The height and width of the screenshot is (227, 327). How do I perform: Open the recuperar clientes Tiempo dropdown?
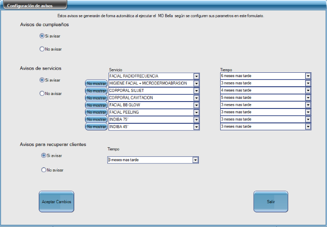coord(195,160)
